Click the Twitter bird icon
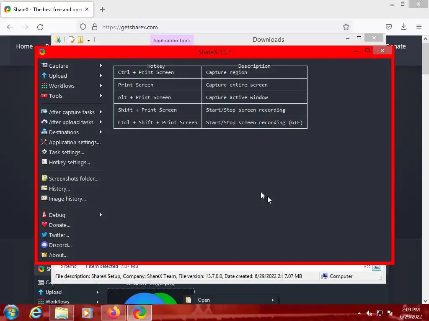Image resolution: width=429 pixels, height=321 pixels. point(44,234)
